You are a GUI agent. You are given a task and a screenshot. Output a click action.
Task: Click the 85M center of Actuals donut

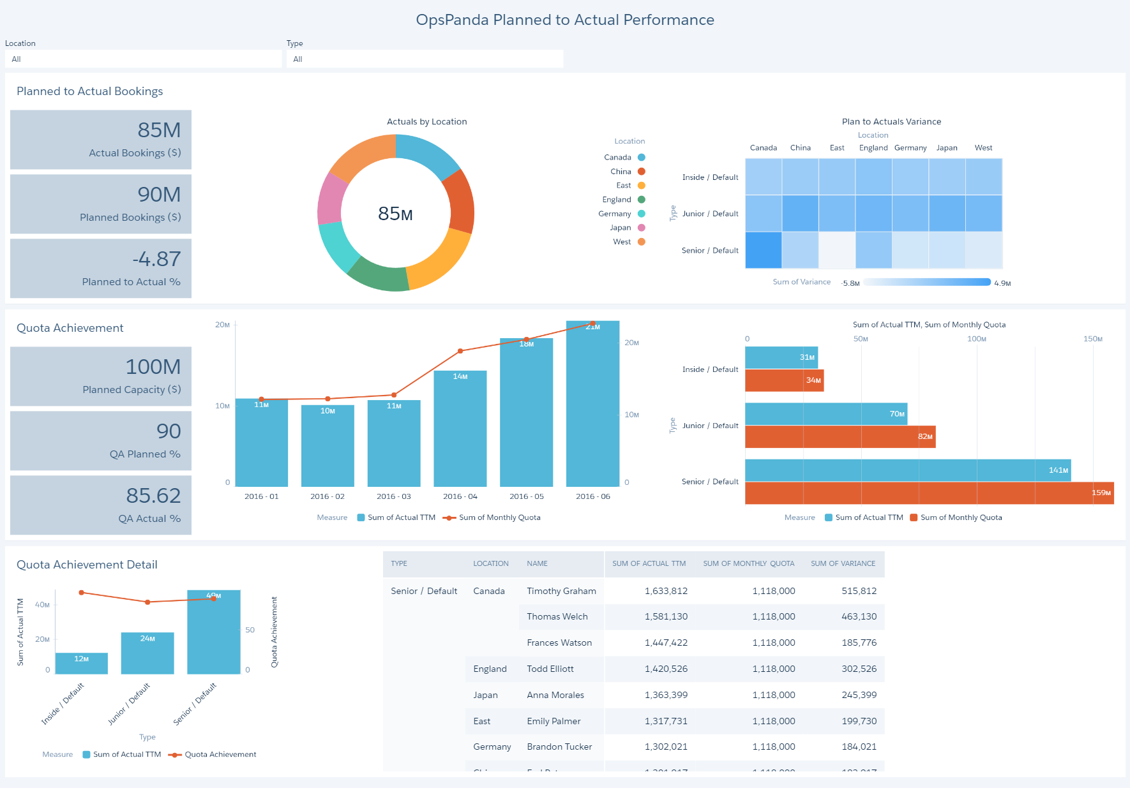click(x=395, y=214)
